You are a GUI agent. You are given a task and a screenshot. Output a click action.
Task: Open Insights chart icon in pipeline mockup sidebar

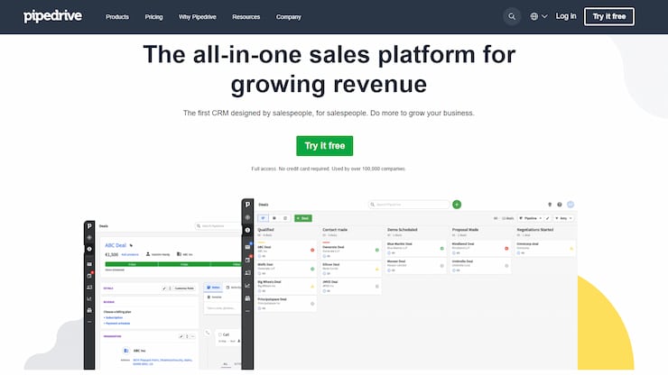pyautogui.click(x=247, y=286)
